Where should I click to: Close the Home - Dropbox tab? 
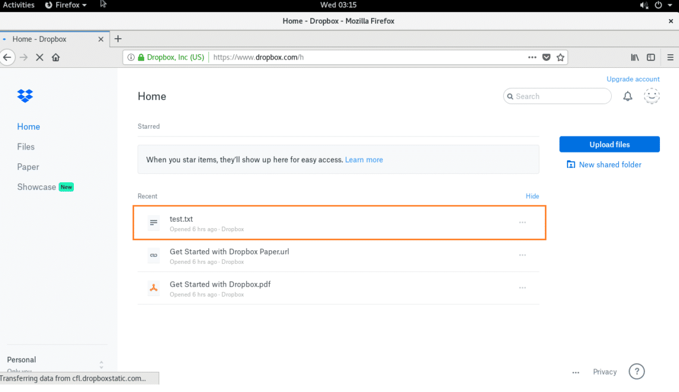pyautogui.click(x=101, y=39)
